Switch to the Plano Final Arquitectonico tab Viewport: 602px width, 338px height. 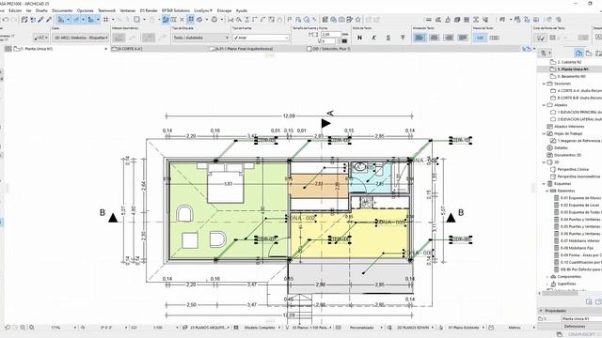click(x=257, y=49)
